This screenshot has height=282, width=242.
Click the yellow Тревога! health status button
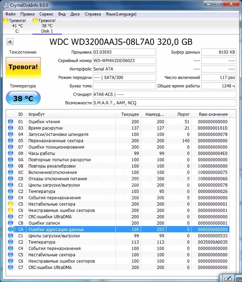[23, 67]
